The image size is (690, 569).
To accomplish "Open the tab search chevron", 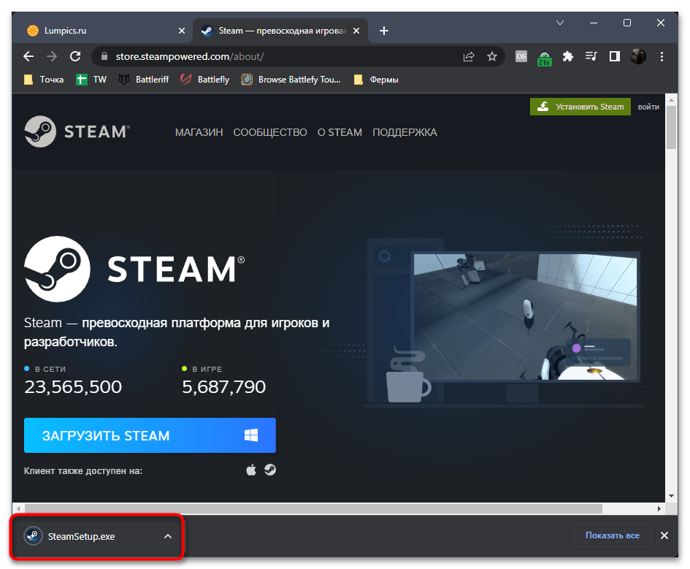I will (560, 23).
